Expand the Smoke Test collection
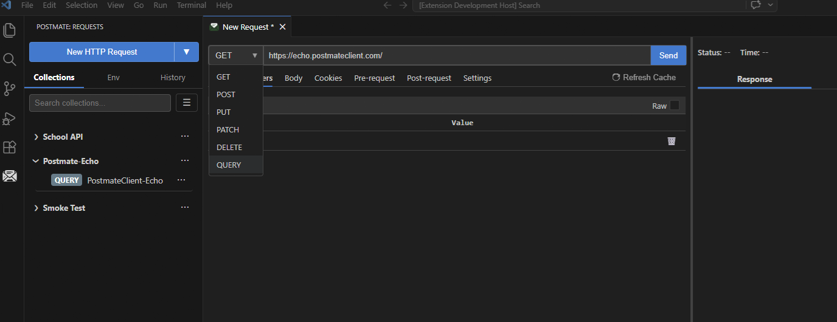This screenshot has width=837, height=322. (x=36, y=208)
